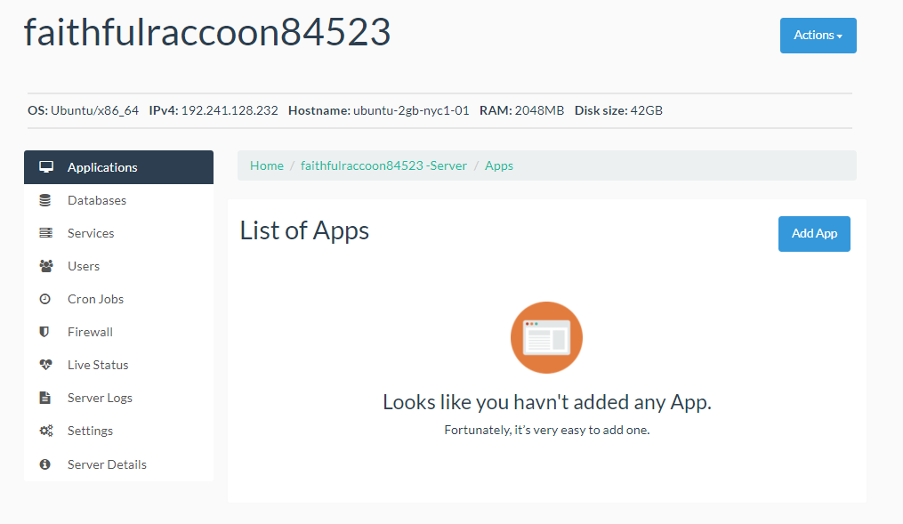Image resolution: width=903 pixels, height=524 pixels.
Task: Click the faithfulraccoon84523 server title heading
Action: tap(206, 33)
